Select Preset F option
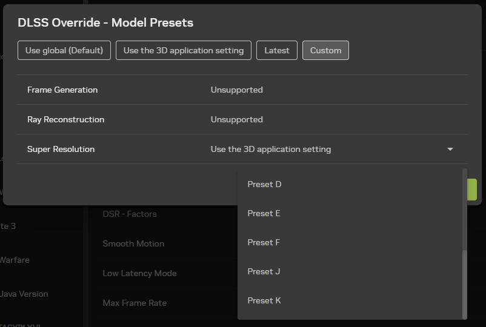The width and height of the screenshot is (486, 327). coord(264,242)
